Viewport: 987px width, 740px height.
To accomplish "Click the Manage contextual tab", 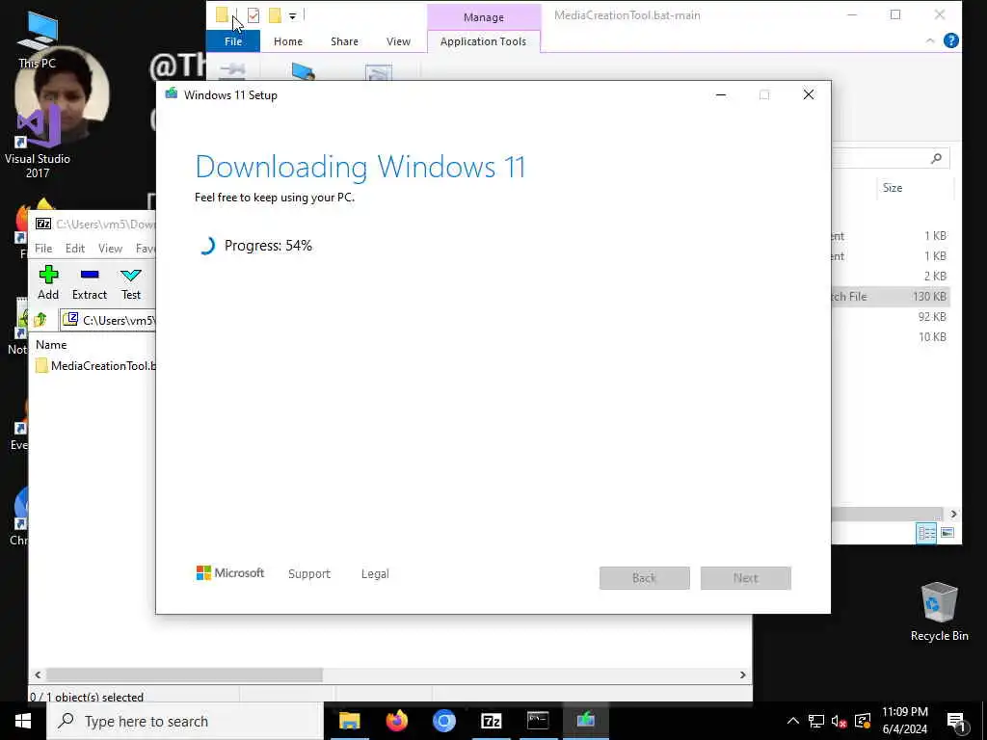I will tap(484, 17).
